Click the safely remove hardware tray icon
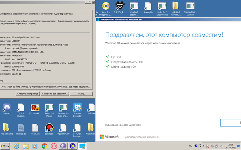The height and width of the screenshot is (150, 241). point(217,146)
